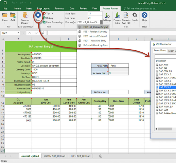The width and height of the screenshot is (176, 163).
Task: Choose FBD1 - Recurring Entry process
Action: 93,41
